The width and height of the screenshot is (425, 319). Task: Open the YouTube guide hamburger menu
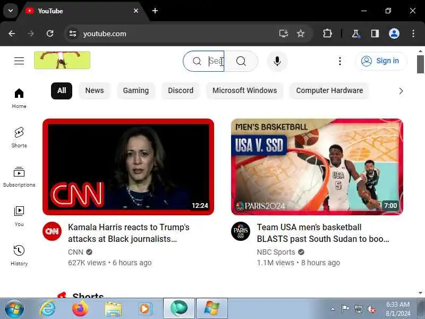click(19, 61)
